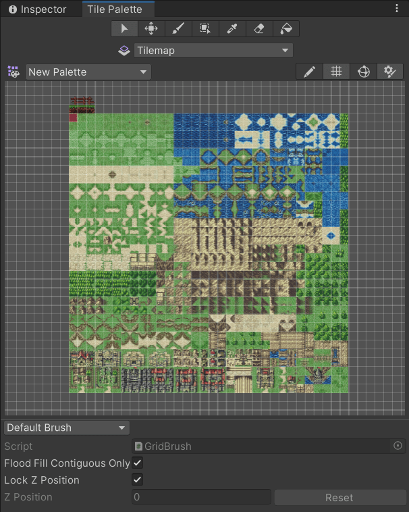
Task: Click the GridBrush script file icon
Action: (138, 446)
